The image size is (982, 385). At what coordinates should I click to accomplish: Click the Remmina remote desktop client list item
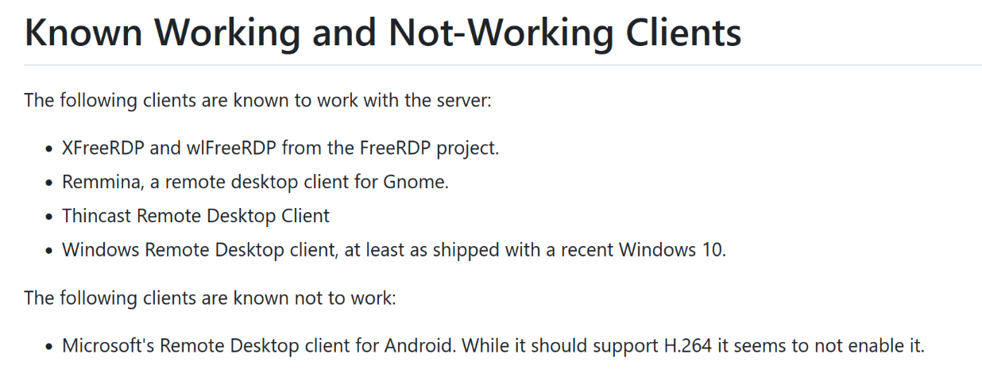[x=256, y=182]
